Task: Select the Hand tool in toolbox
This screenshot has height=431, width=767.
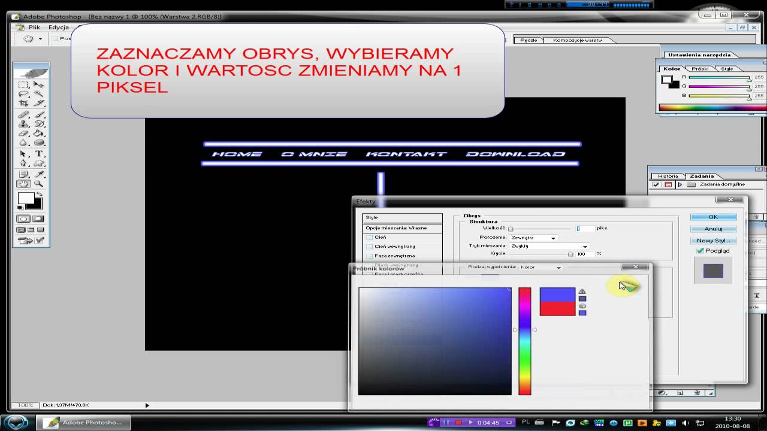Action: click(x=23, y=184)
